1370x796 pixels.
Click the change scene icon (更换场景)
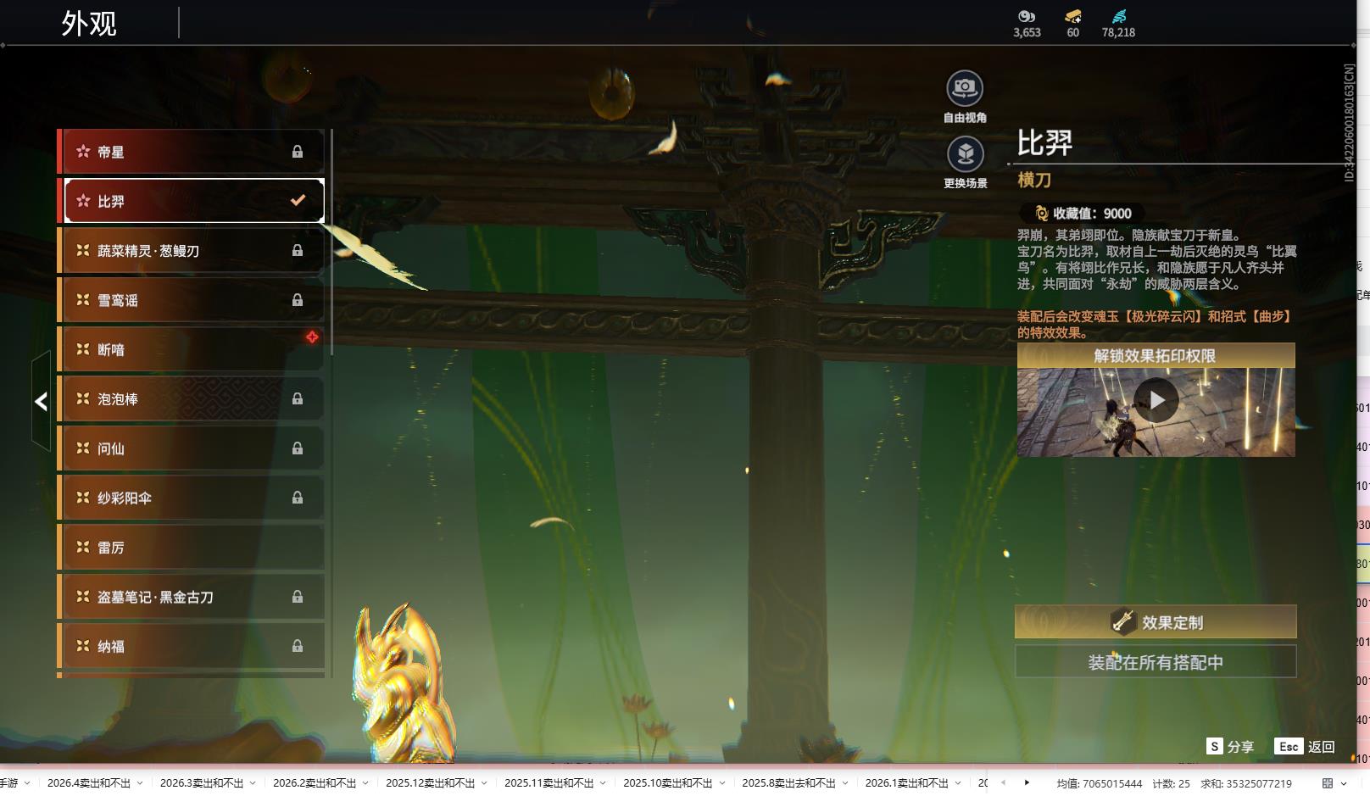965,154
